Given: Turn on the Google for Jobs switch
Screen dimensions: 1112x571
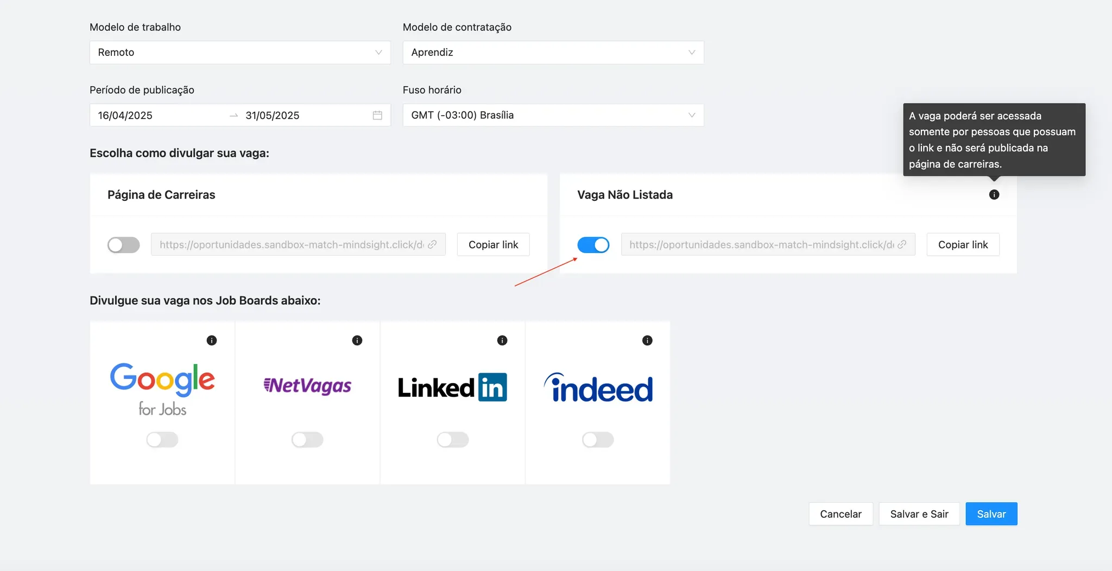Looking at the screenshot, I should pos(162,440).
